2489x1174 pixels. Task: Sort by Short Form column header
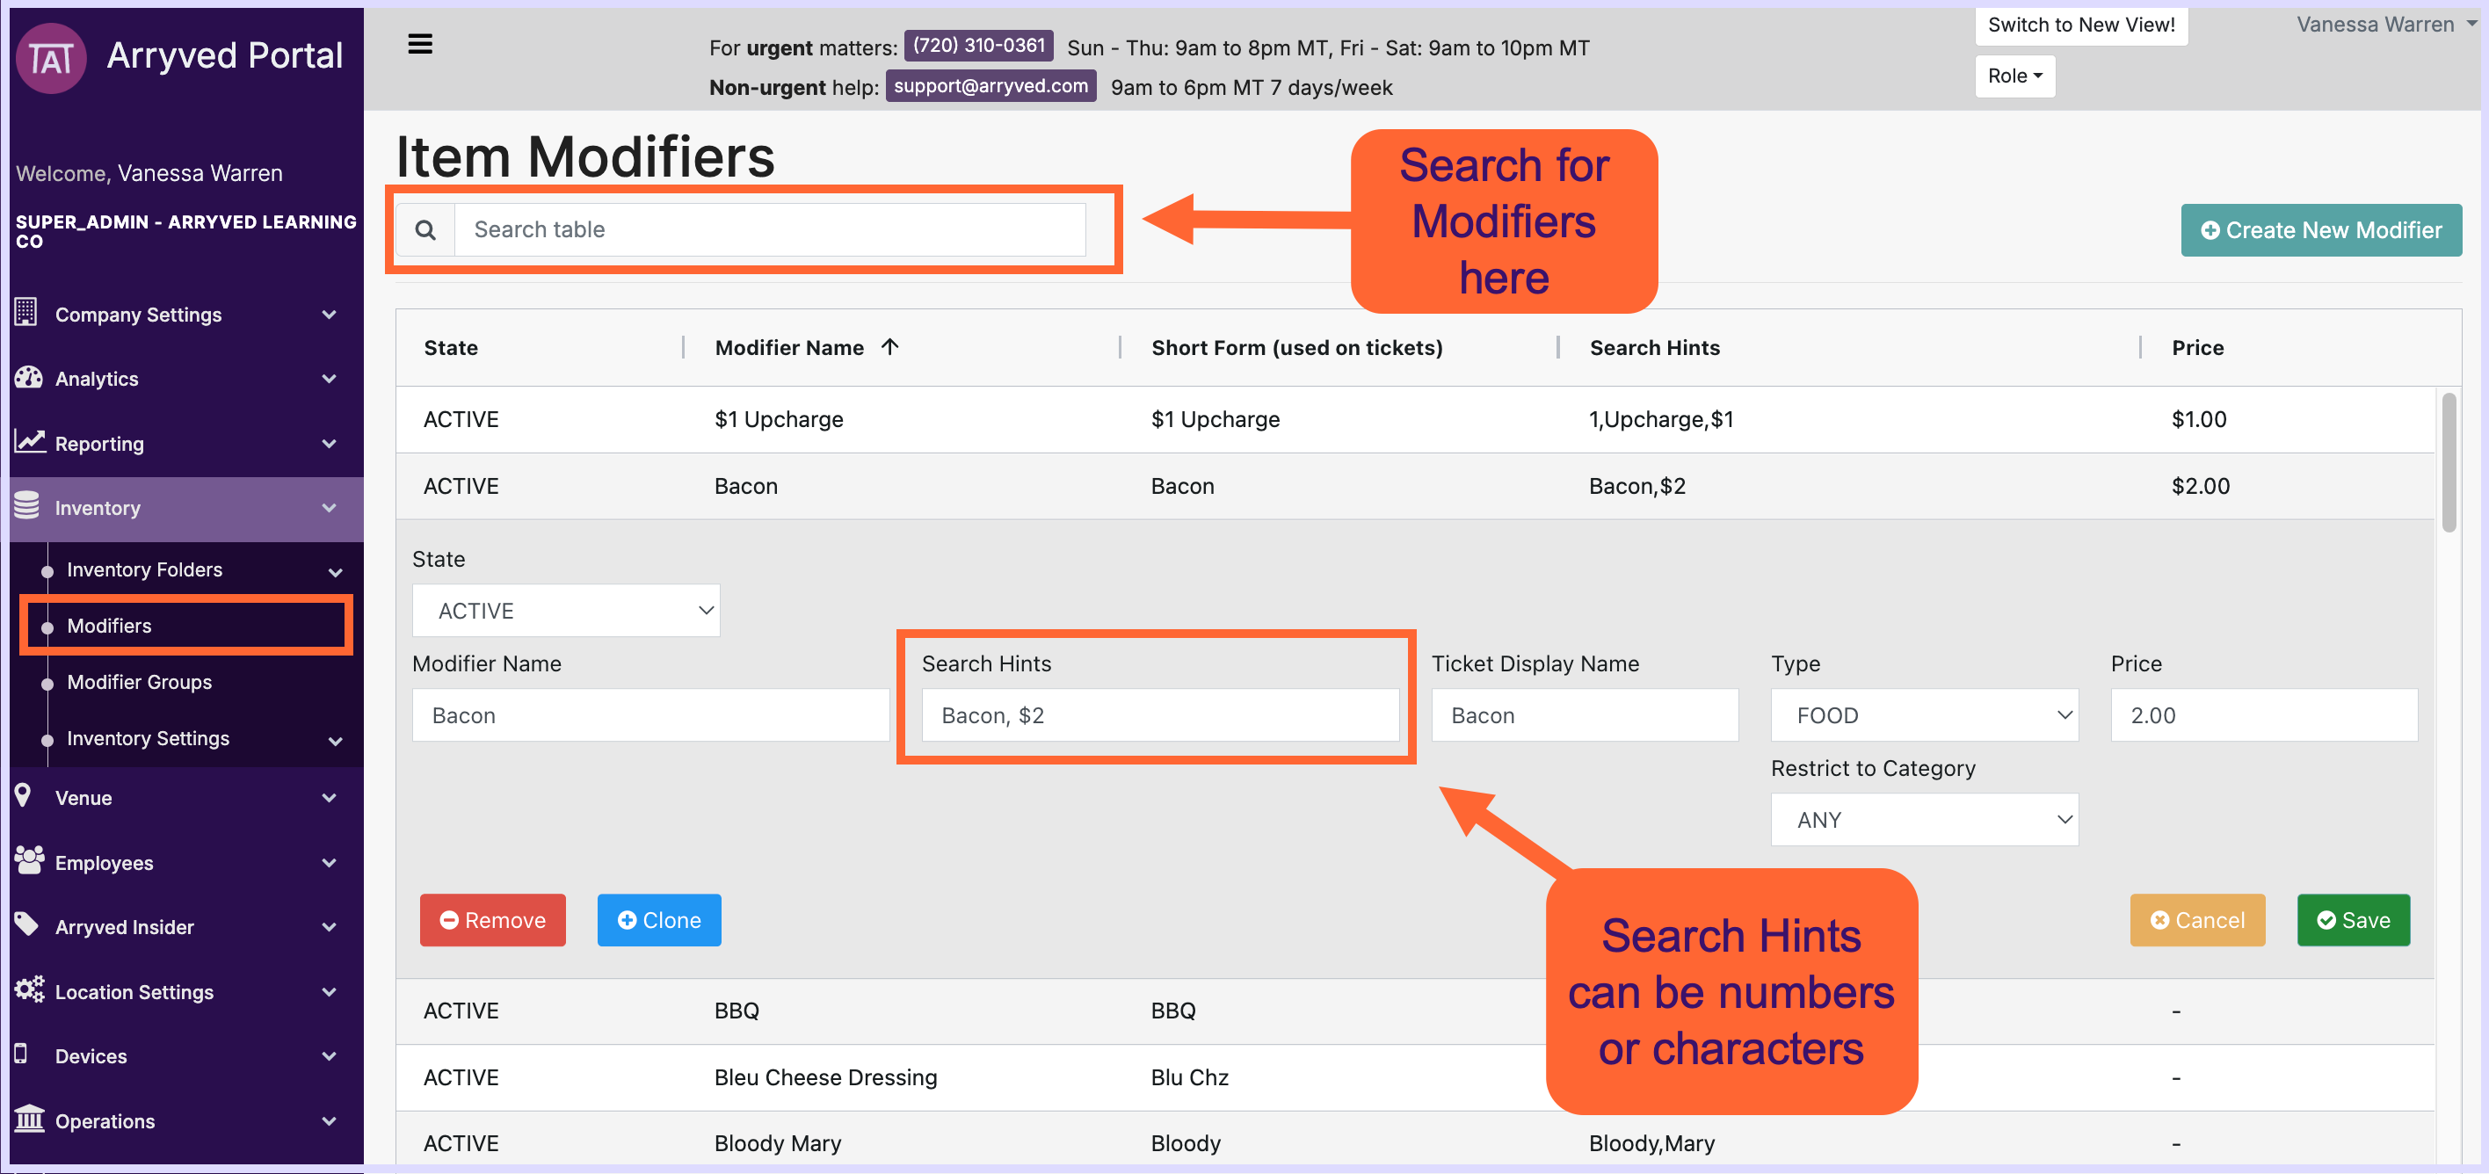click(1296, 348)
